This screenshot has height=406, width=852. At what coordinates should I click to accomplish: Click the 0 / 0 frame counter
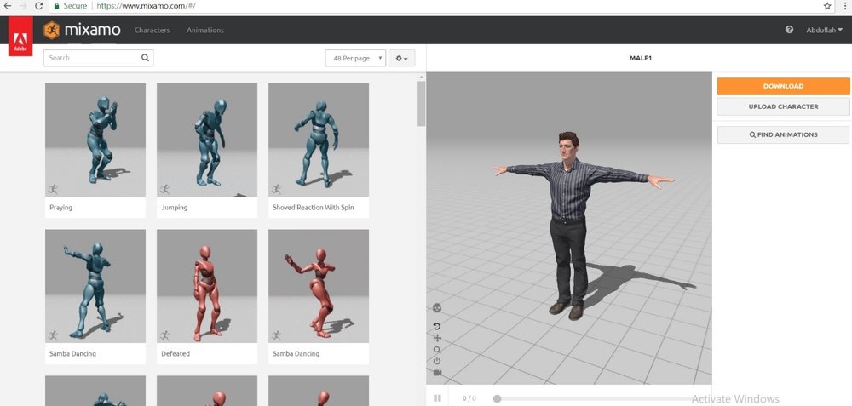click(x=469, y=398)
